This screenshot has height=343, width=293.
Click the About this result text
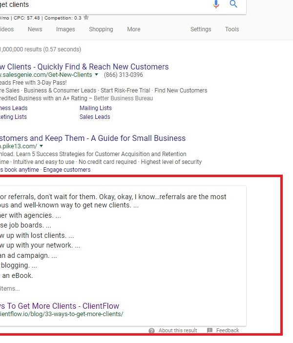[x=178, y=330]
